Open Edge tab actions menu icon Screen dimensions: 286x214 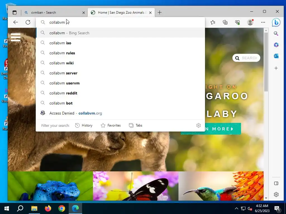tap(15, 13)
